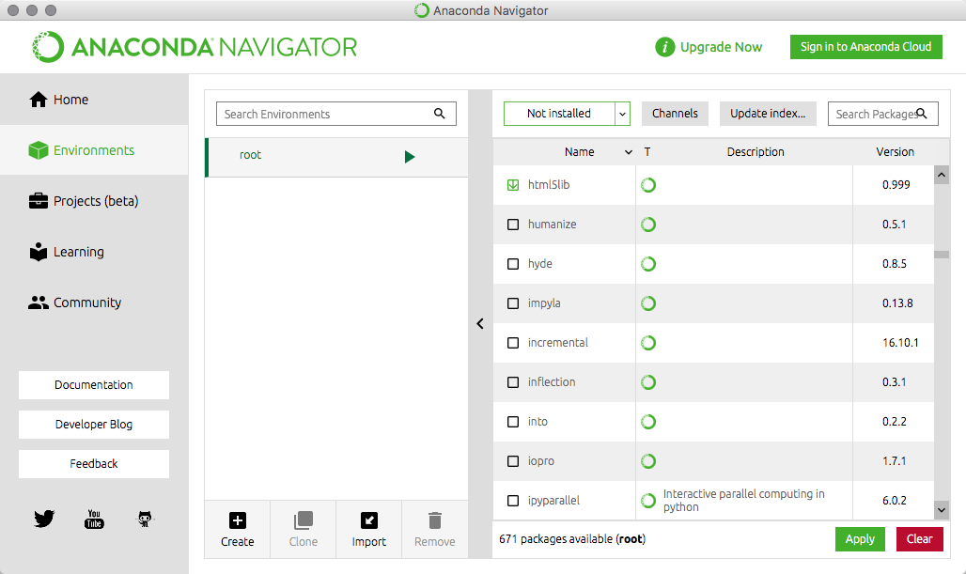Check the into package checkbox

click(x=512, y=421)
